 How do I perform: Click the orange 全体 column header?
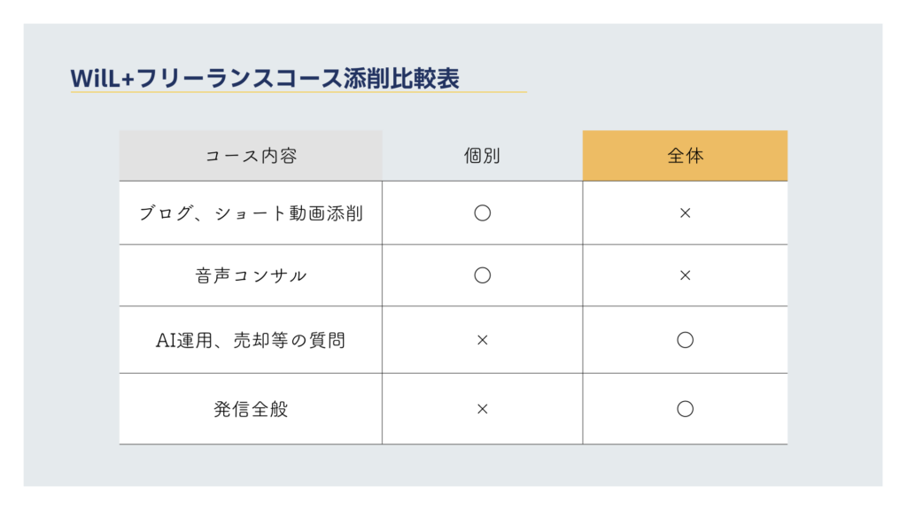[x=685, y=156]
